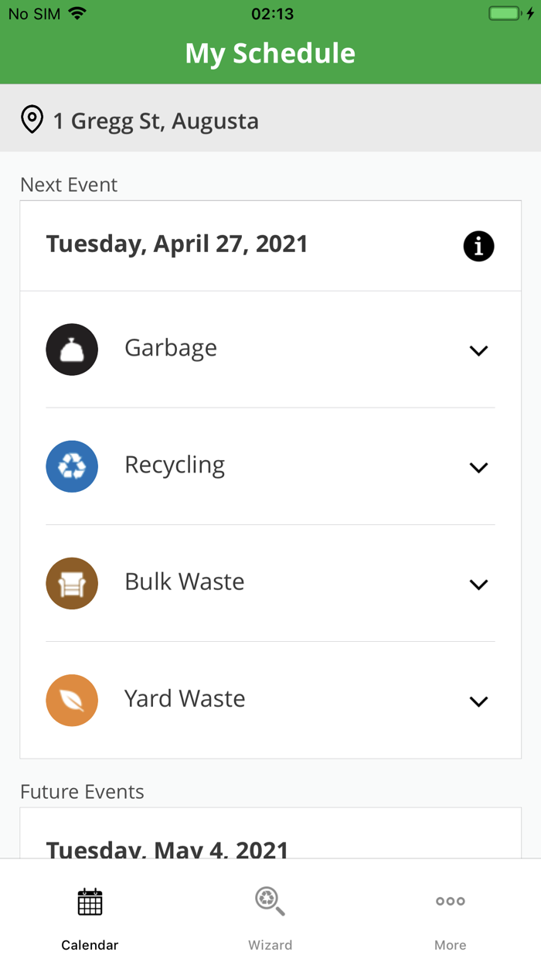
Task: Switch to the Wizard tab
Action: coord(270,916)
